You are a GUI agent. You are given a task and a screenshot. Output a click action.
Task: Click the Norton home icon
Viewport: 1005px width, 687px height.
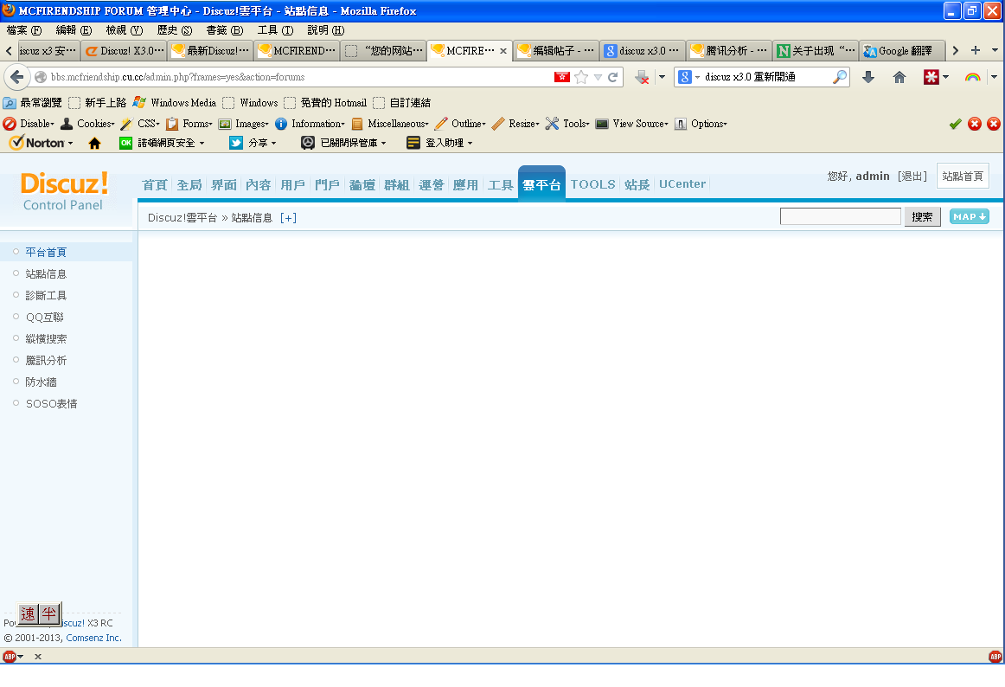(x=95, y=143)
